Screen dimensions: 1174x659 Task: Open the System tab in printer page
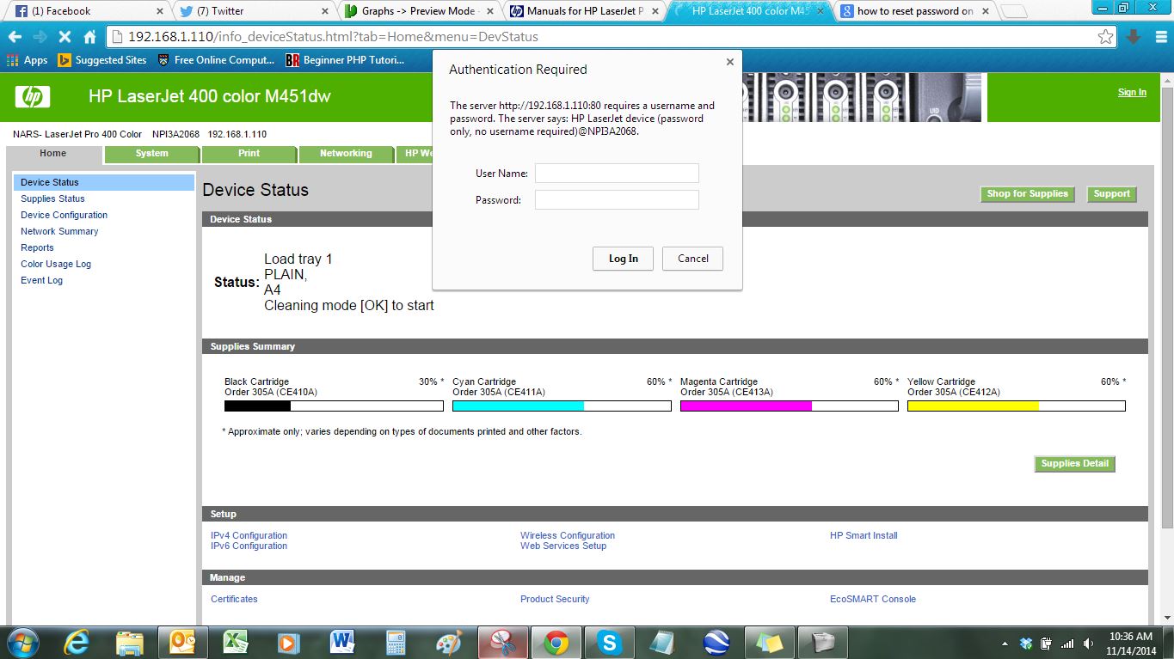coord(152,154)
